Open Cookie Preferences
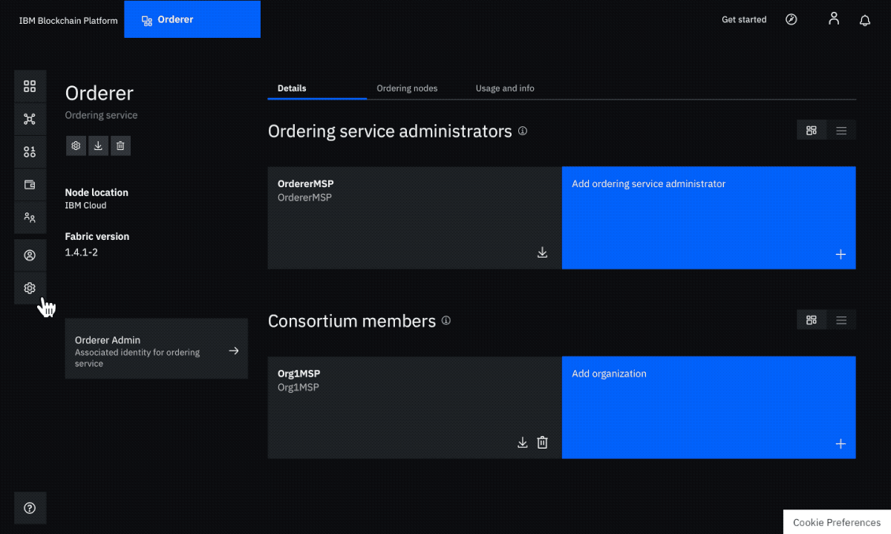Screen dimensions: 891x534 pyautogui.click(x=837, y=522)
